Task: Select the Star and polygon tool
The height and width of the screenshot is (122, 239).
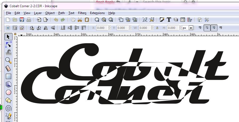Action: click(x=9, y=100)
